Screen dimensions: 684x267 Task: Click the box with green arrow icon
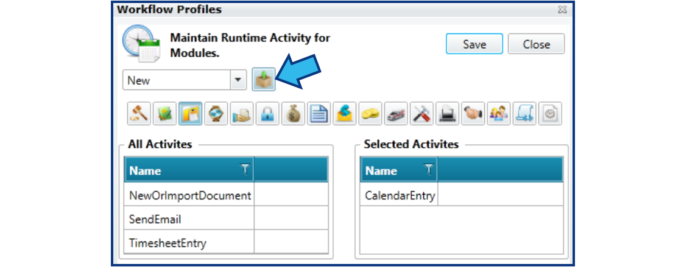pos(264,79)
